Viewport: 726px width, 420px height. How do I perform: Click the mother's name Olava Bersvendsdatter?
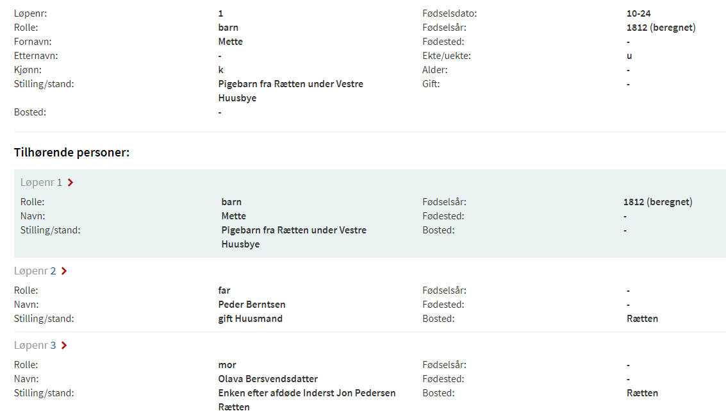(268, 379)
